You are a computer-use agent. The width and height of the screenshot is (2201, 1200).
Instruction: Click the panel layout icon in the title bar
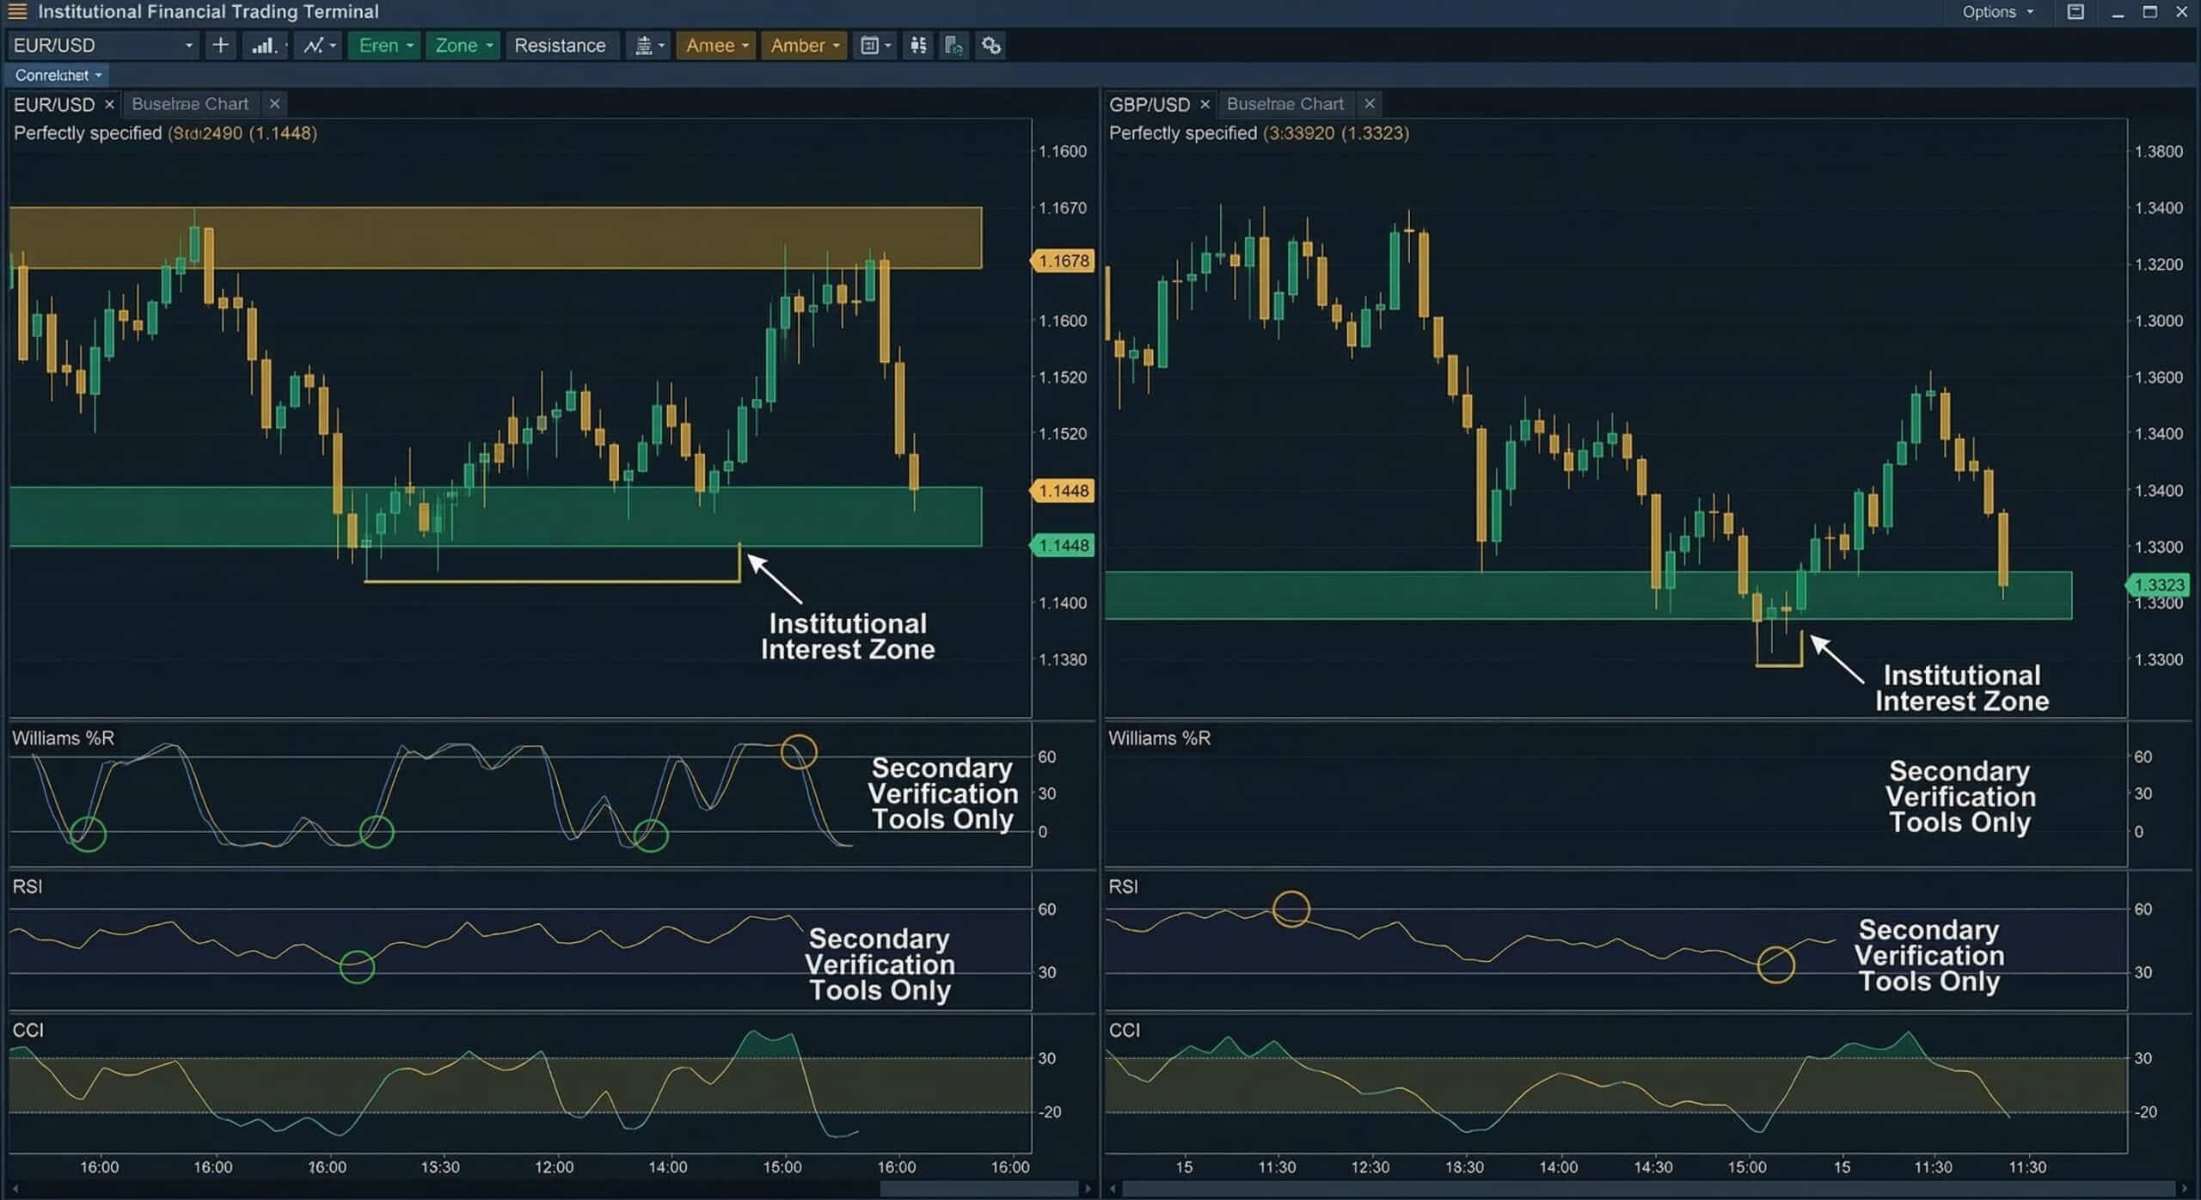pyautogui.click(x=2075, y=12)
